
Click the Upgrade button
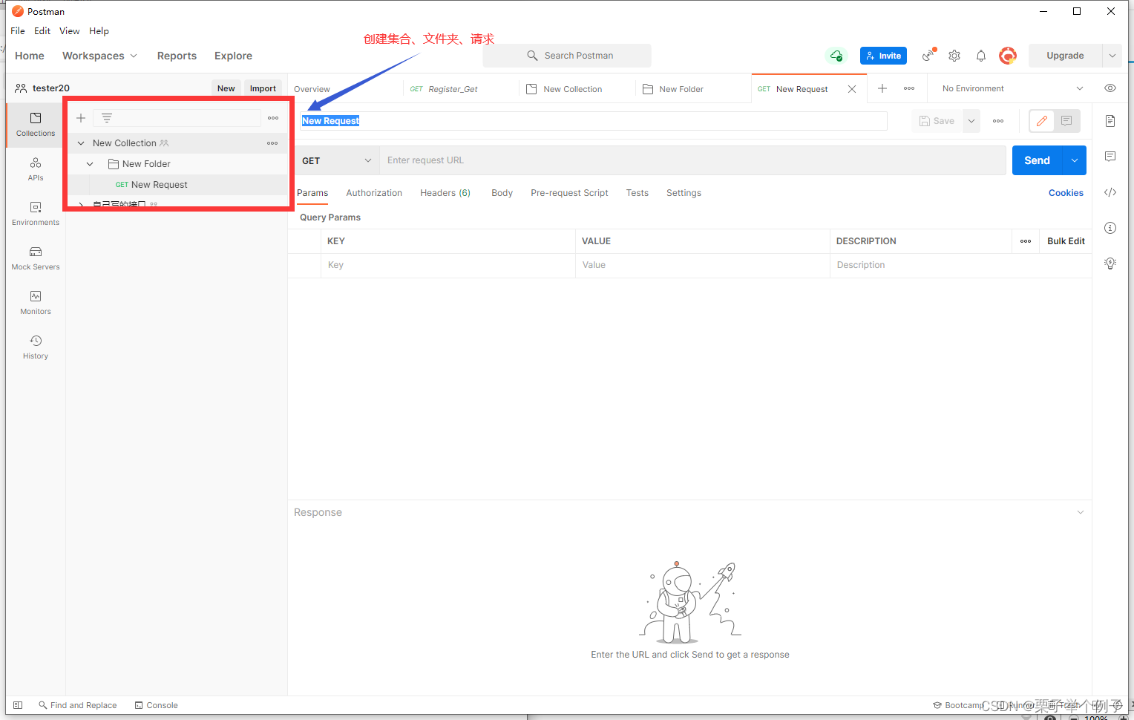point(1065,56)
